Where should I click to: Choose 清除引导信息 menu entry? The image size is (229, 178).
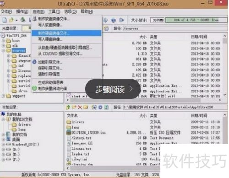66,74
